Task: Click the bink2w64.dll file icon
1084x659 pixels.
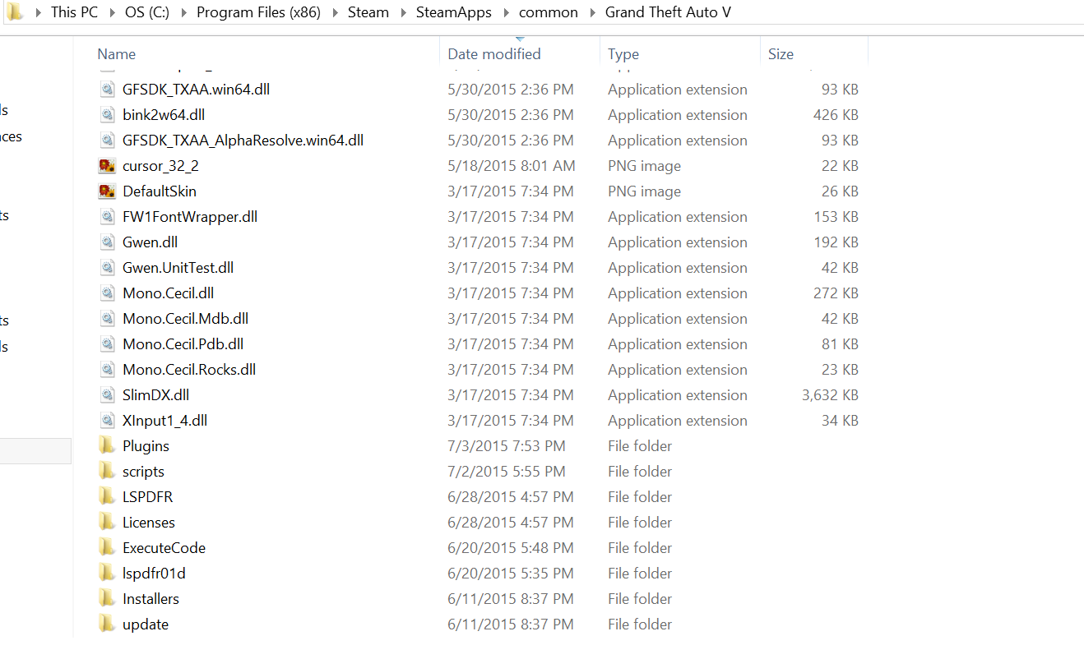Action: point(107,115)
